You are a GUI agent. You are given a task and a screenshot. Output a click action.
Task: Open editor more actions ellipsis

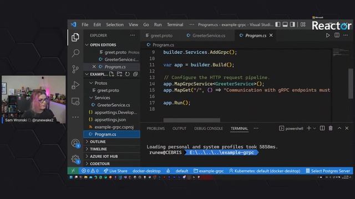pos(346,35)
